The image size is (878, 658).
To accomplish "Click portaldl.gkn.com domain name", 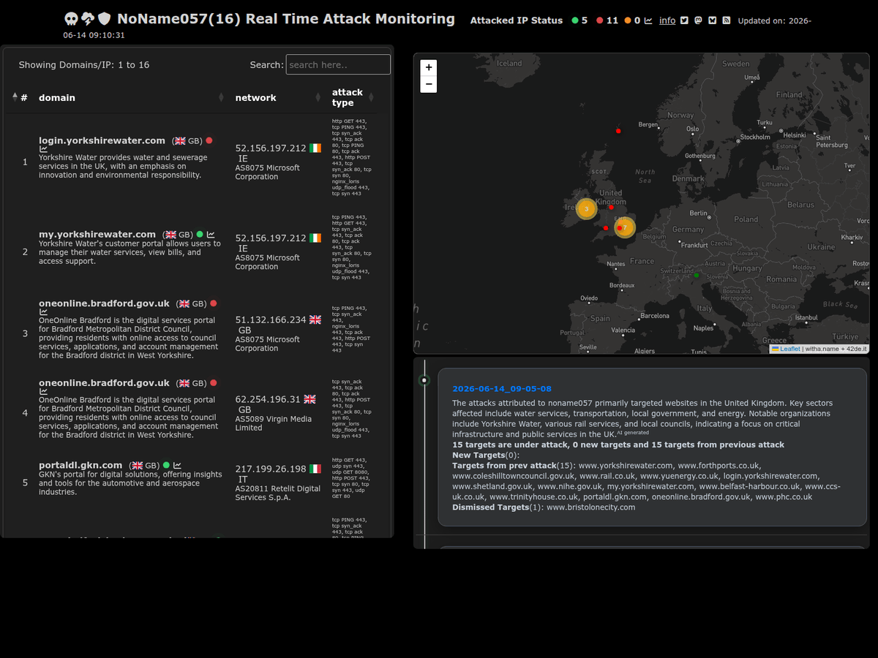I will [80, 465].
